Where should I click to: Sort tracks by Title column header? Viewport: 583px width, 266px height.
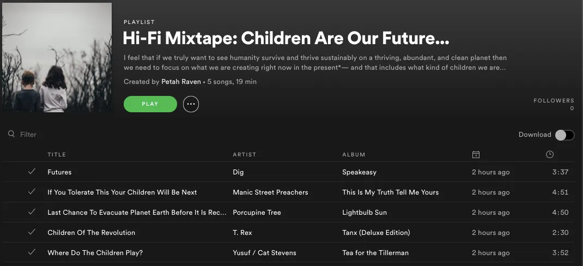tap(57, 155)
